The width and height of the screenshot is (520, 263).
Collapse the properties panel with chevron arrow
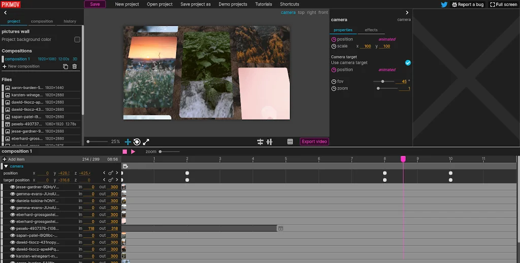(407, 13)
